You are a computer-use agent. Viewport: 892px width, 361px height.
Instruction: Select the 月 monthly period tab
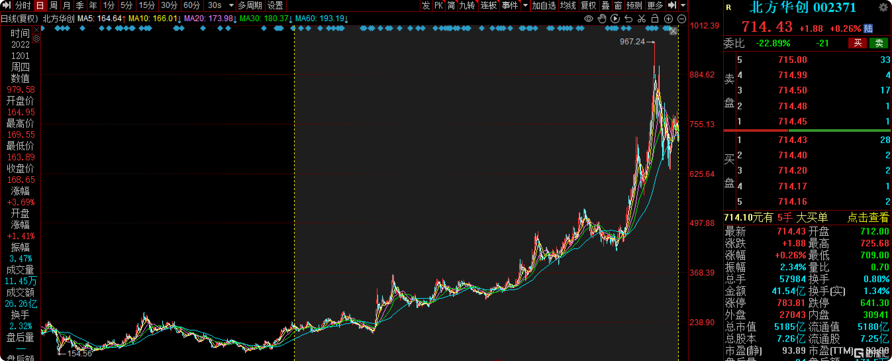click(x=67, y=5)
